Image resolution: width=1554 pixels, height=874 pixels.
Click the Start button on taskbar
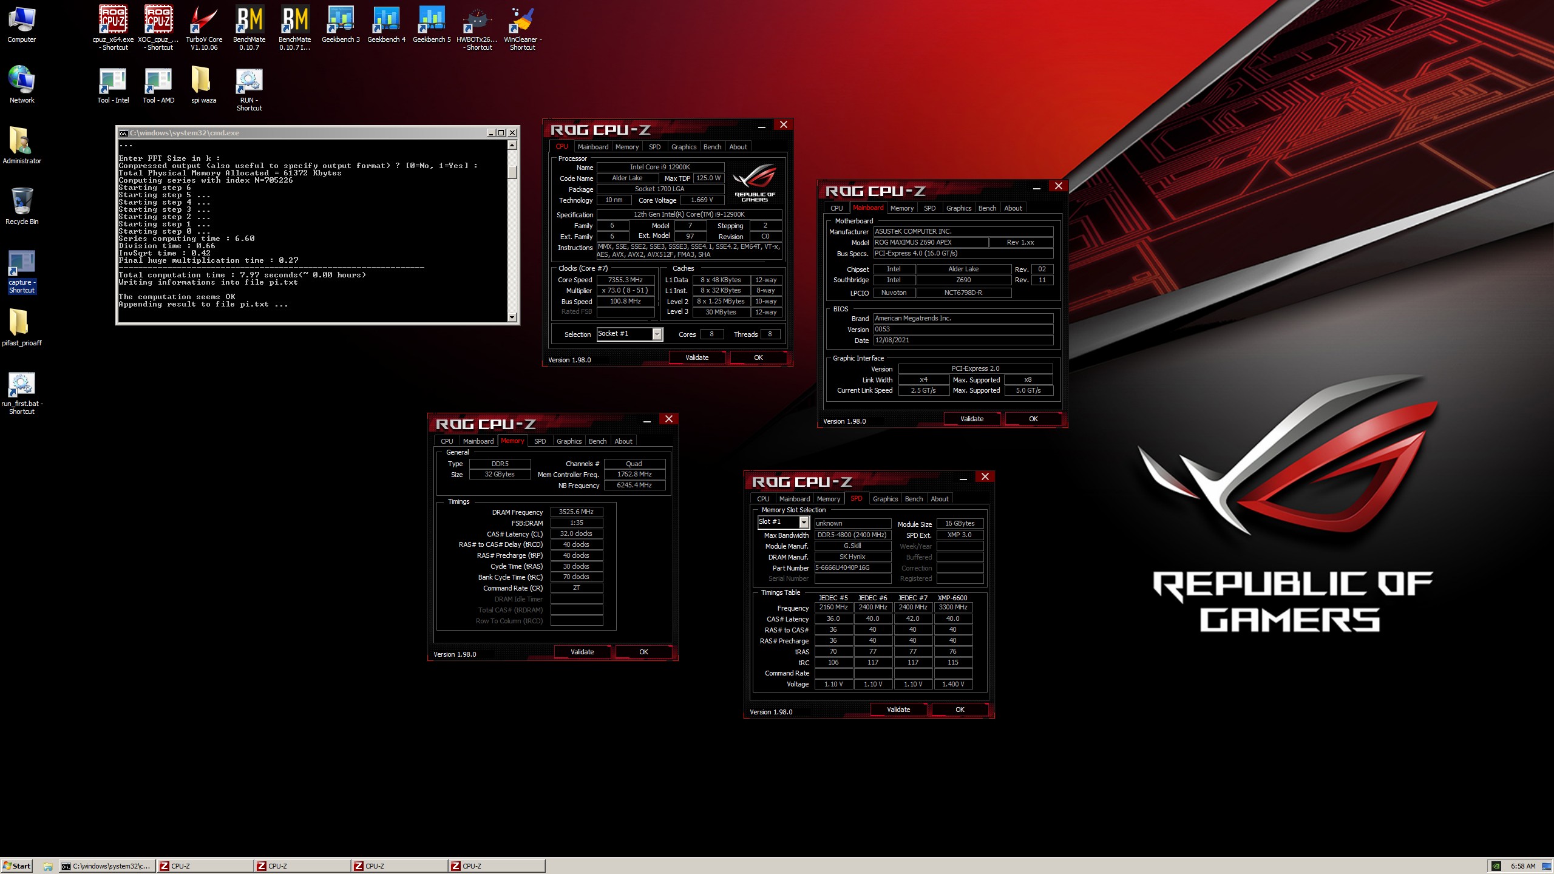point(17,866)
